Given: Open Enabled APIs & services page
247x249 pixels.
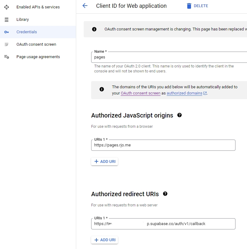Looking at the screenshot, I should point(38,7).
